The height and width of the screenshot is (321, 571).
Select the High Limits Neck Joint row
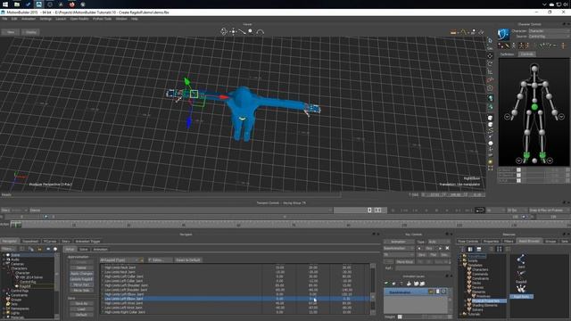click(235, 267)
